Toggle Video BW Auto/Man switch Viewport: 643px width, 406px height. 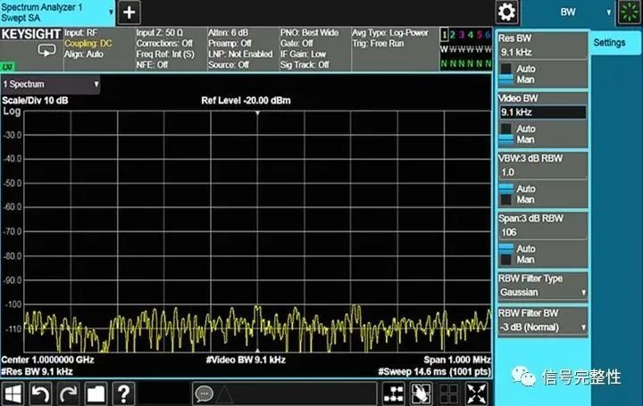click(506, 135)
